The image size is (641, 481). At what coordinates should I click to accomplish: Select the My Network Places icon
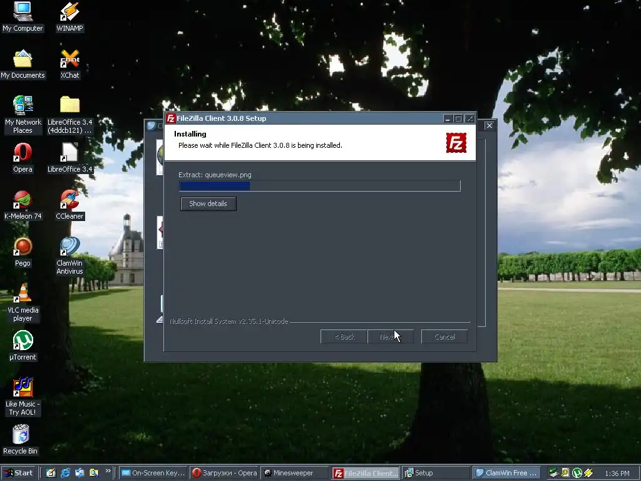[x=23, y=115]
